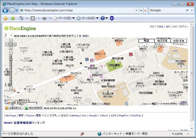
Task: Click the Print icon
Action: click(x=44, y=18)
